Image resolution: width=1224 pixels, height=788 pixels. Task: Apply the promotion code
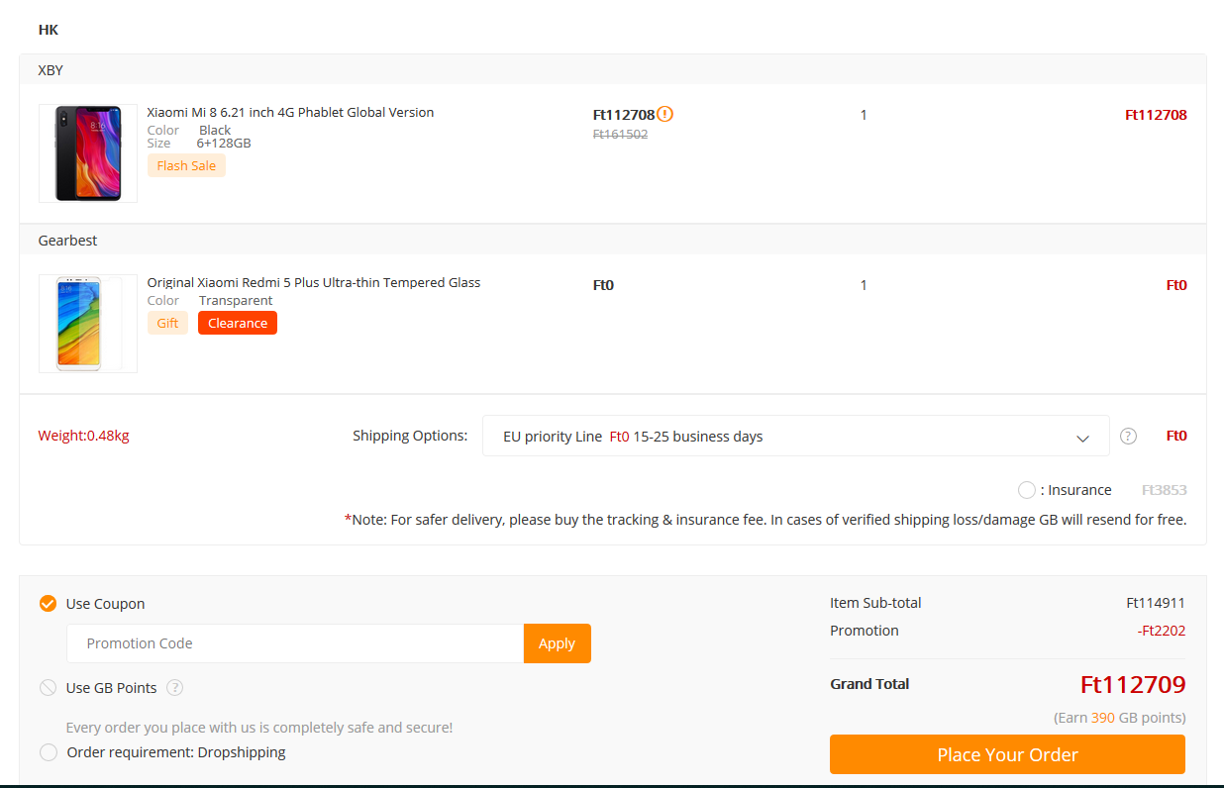pyautogui.click(x=557, y=643)
